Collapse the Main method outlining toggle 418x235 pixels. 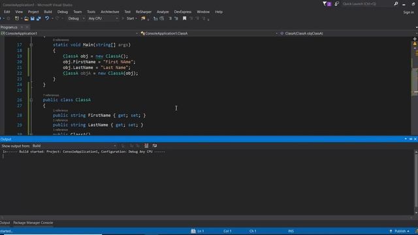[31, 45]
